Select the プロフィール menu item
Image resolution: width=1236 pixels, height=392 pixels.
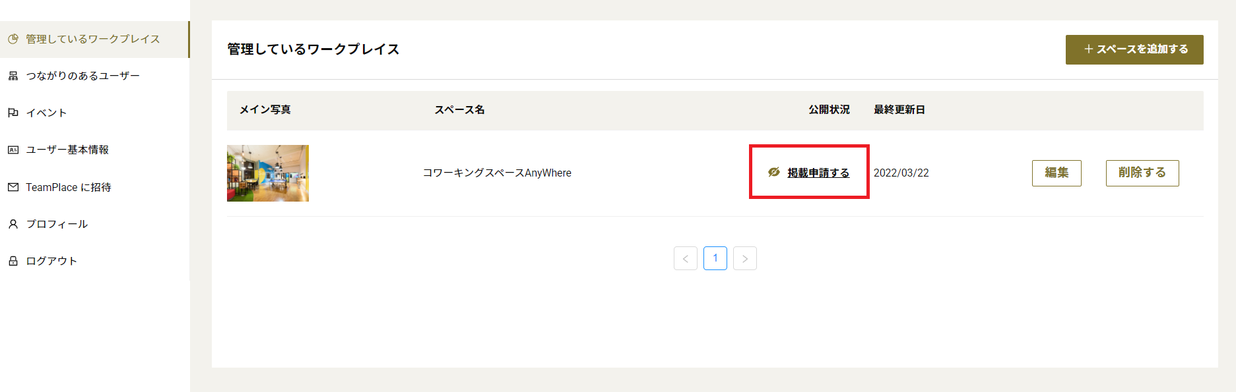pos(57,224)
